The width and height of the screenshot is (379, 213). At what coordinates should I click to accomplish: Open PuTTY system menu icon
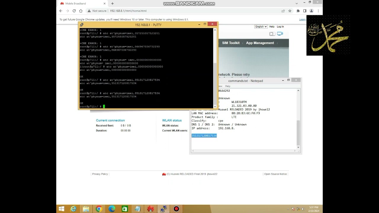click(82, 25)
